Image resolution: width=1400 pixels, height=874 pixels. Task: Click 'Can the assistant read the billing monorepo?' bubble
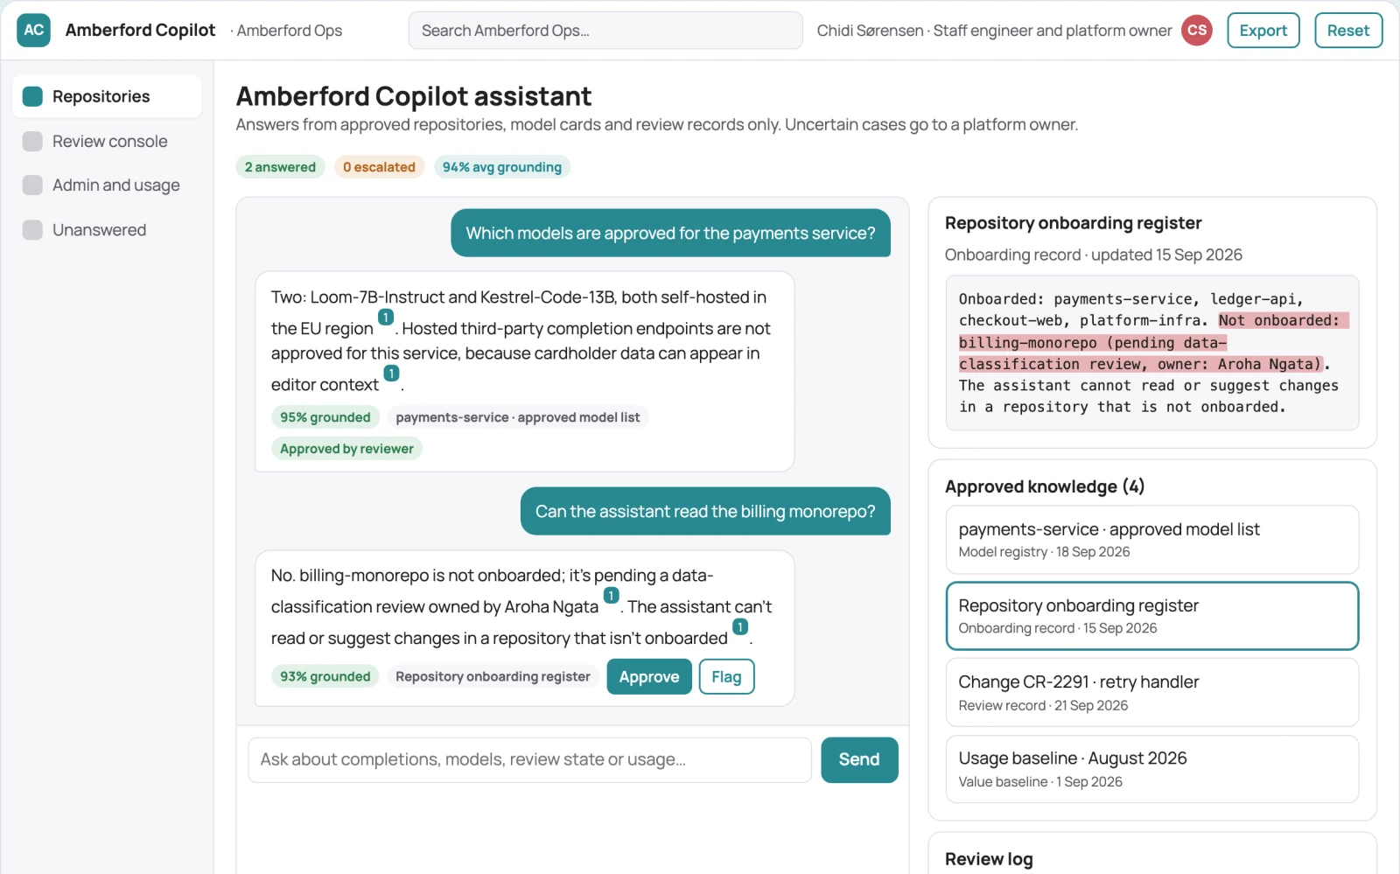tap(705, 511)
